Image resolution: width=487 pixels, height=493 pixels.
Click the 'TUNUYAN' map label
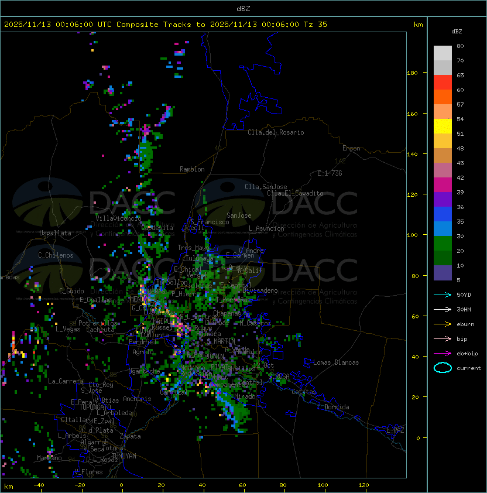click(x=124, y=456)
